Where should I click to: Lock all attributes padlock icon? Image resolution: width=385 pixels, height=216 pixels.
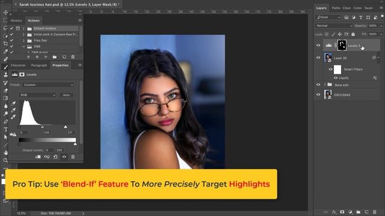pyautogui.click(x=353, y=34)
